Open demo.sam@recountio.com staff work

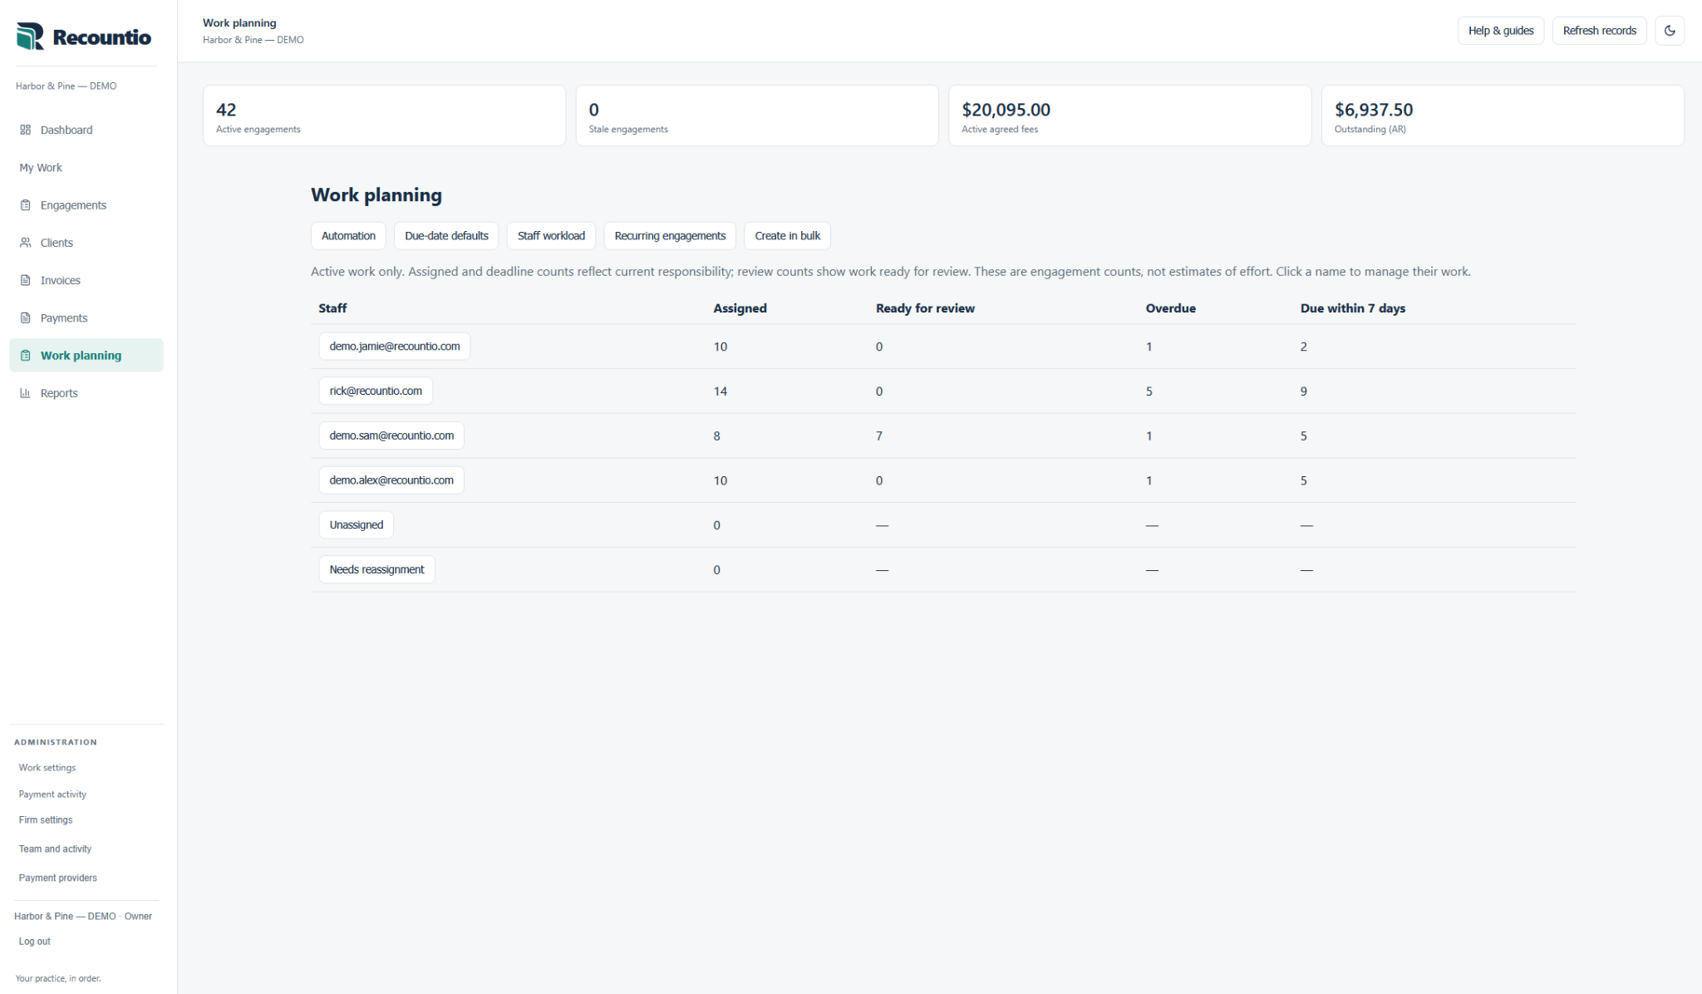(x=391, y=435)
